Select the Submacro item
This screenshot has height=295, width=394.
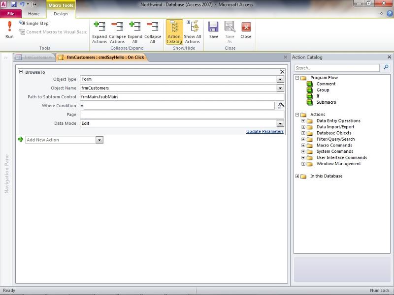click(326, 102)
